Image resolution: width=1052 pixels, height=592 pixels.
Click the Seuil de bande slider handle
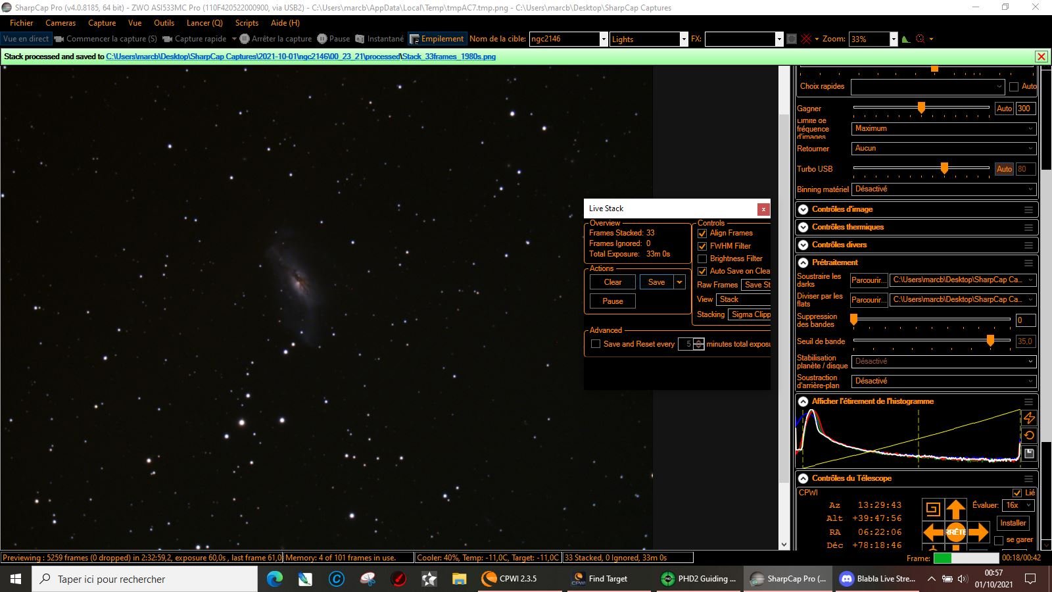990,341
